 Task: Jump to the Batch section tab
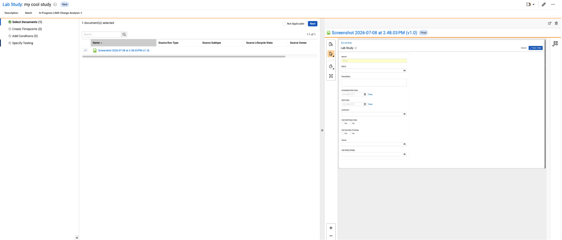click(x=28, y=13)
